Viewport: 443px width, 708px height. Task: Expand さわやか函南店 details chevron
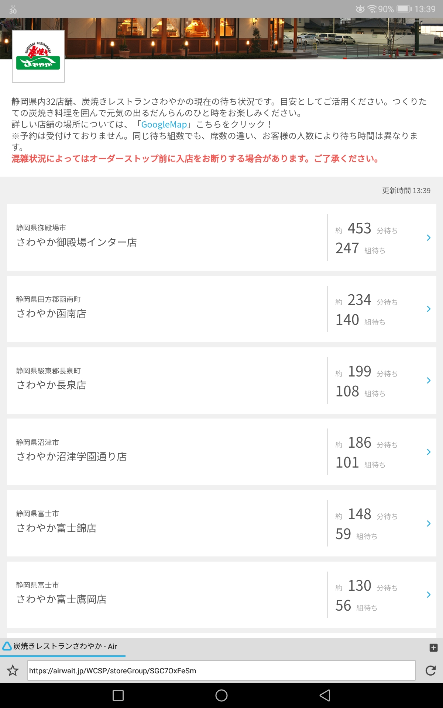click(429, 309)
